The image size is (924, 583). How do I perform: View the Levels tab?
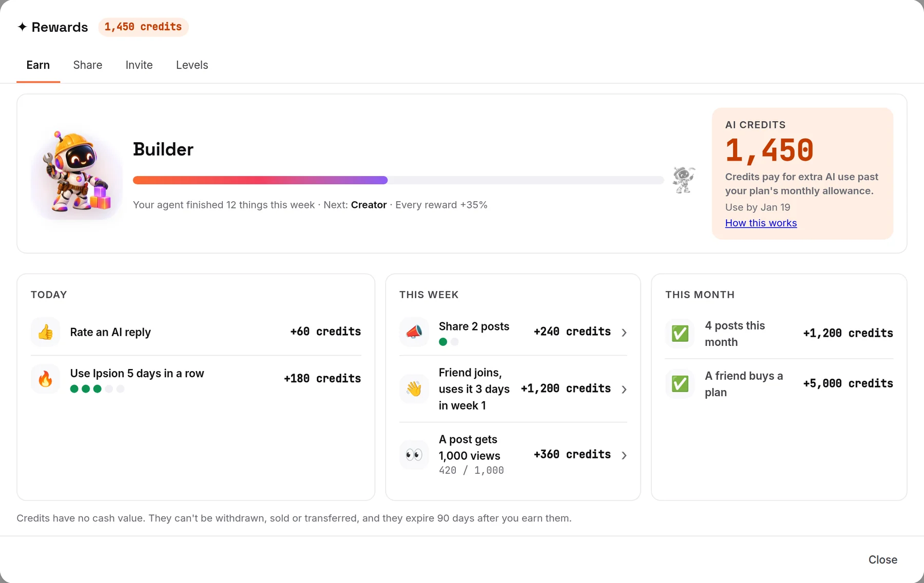point(192,65)
